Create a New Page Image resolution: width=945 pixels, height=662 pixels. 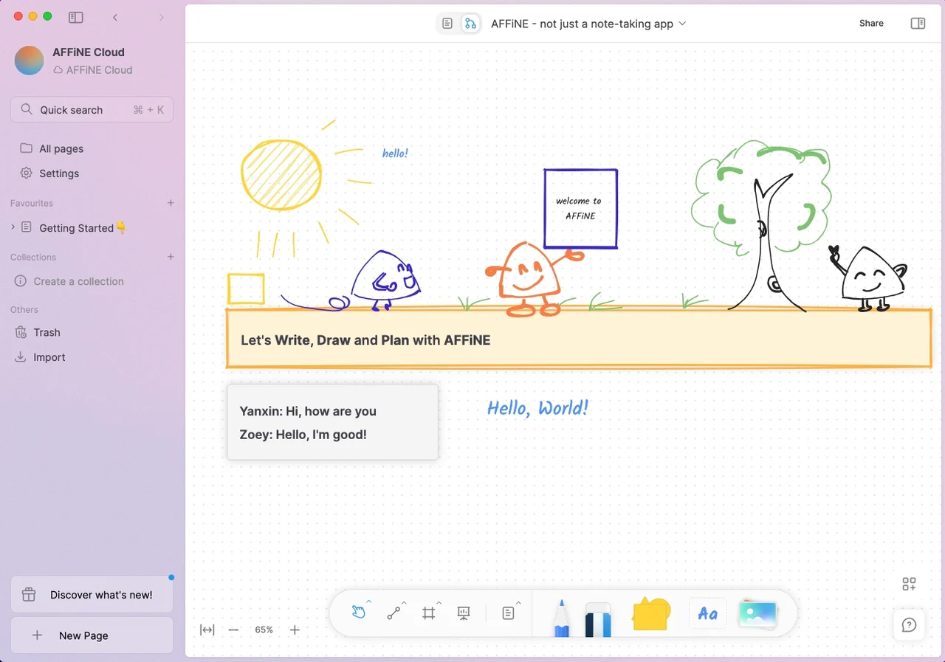click(92, 635)
